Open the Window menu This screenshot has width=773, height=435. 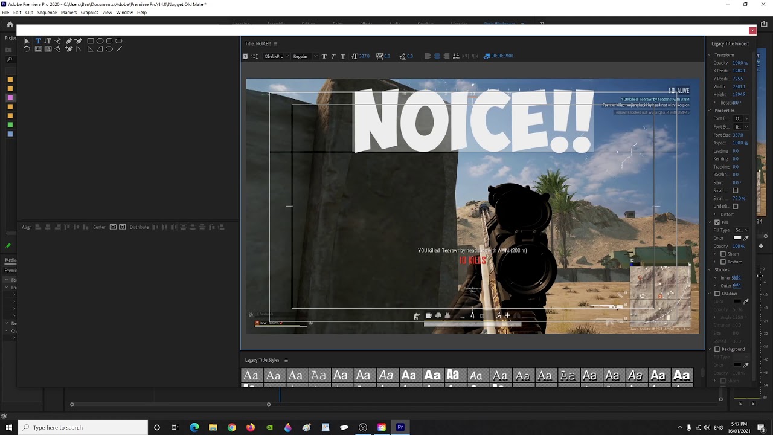coord(124,12)
